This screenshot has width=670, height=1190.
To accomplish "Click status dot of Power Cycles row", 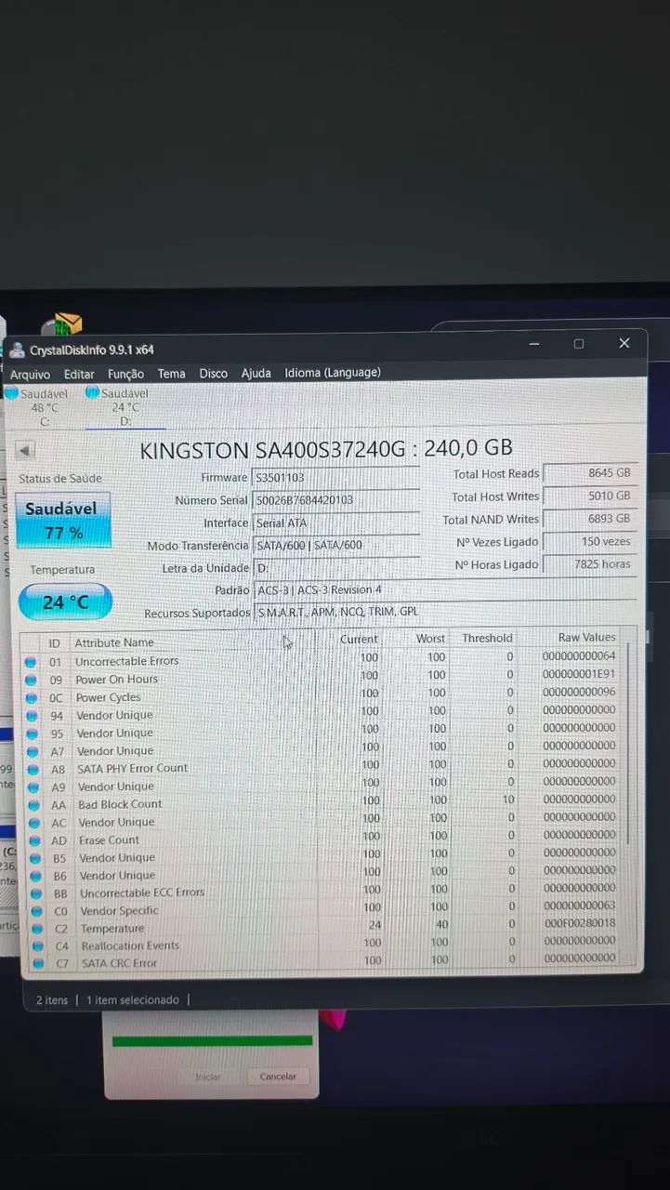I will [x=31, y=698].
